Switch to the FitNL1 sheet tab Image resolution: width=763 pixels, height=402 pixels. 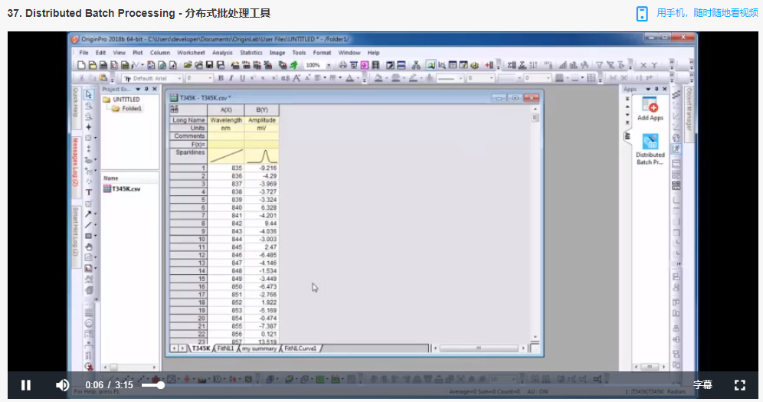point(225,348)
